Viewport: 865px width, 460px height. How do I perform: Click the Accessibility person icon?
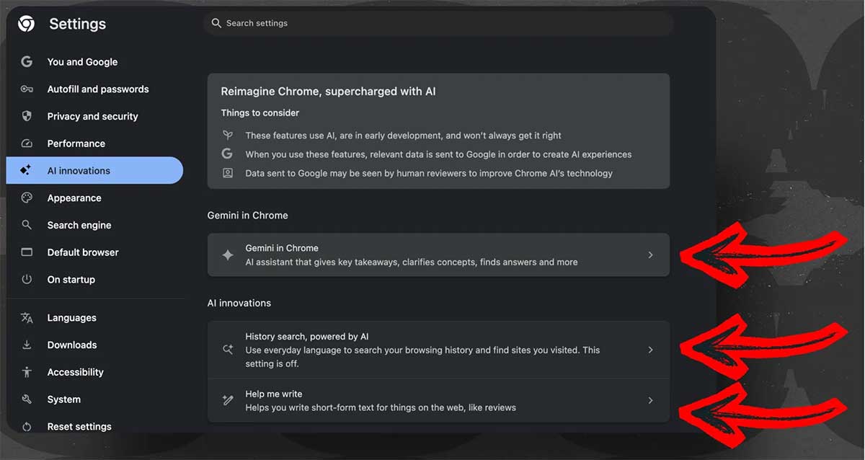point(26,371)
